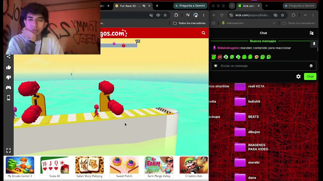Open the emoji picker in message box
323x181 pixels.
click(x=311, y=66)
